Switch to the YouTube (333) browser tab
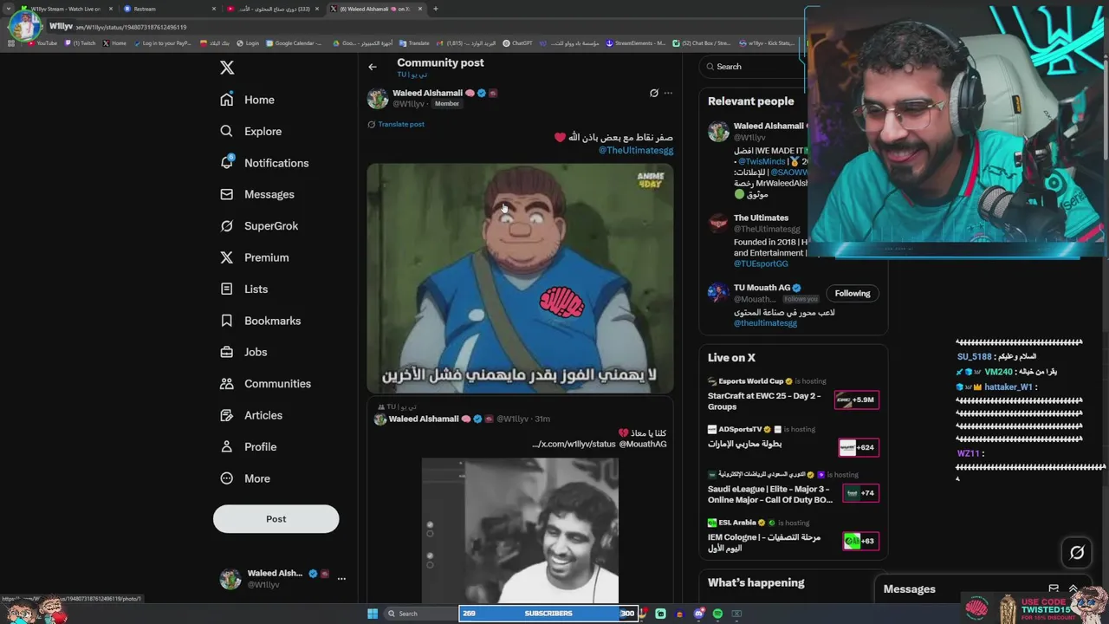This screenshot has width=1109, height=624. (274, 9)
